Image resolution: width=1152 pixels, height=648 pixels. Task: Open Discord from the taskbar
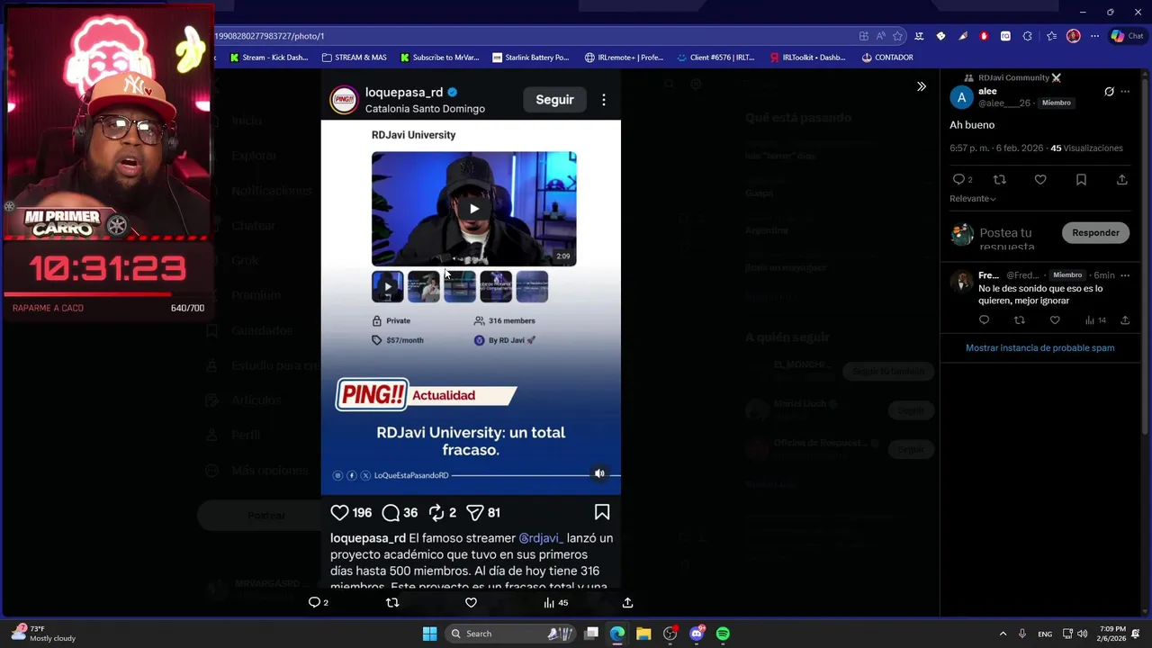click(696, 634)
